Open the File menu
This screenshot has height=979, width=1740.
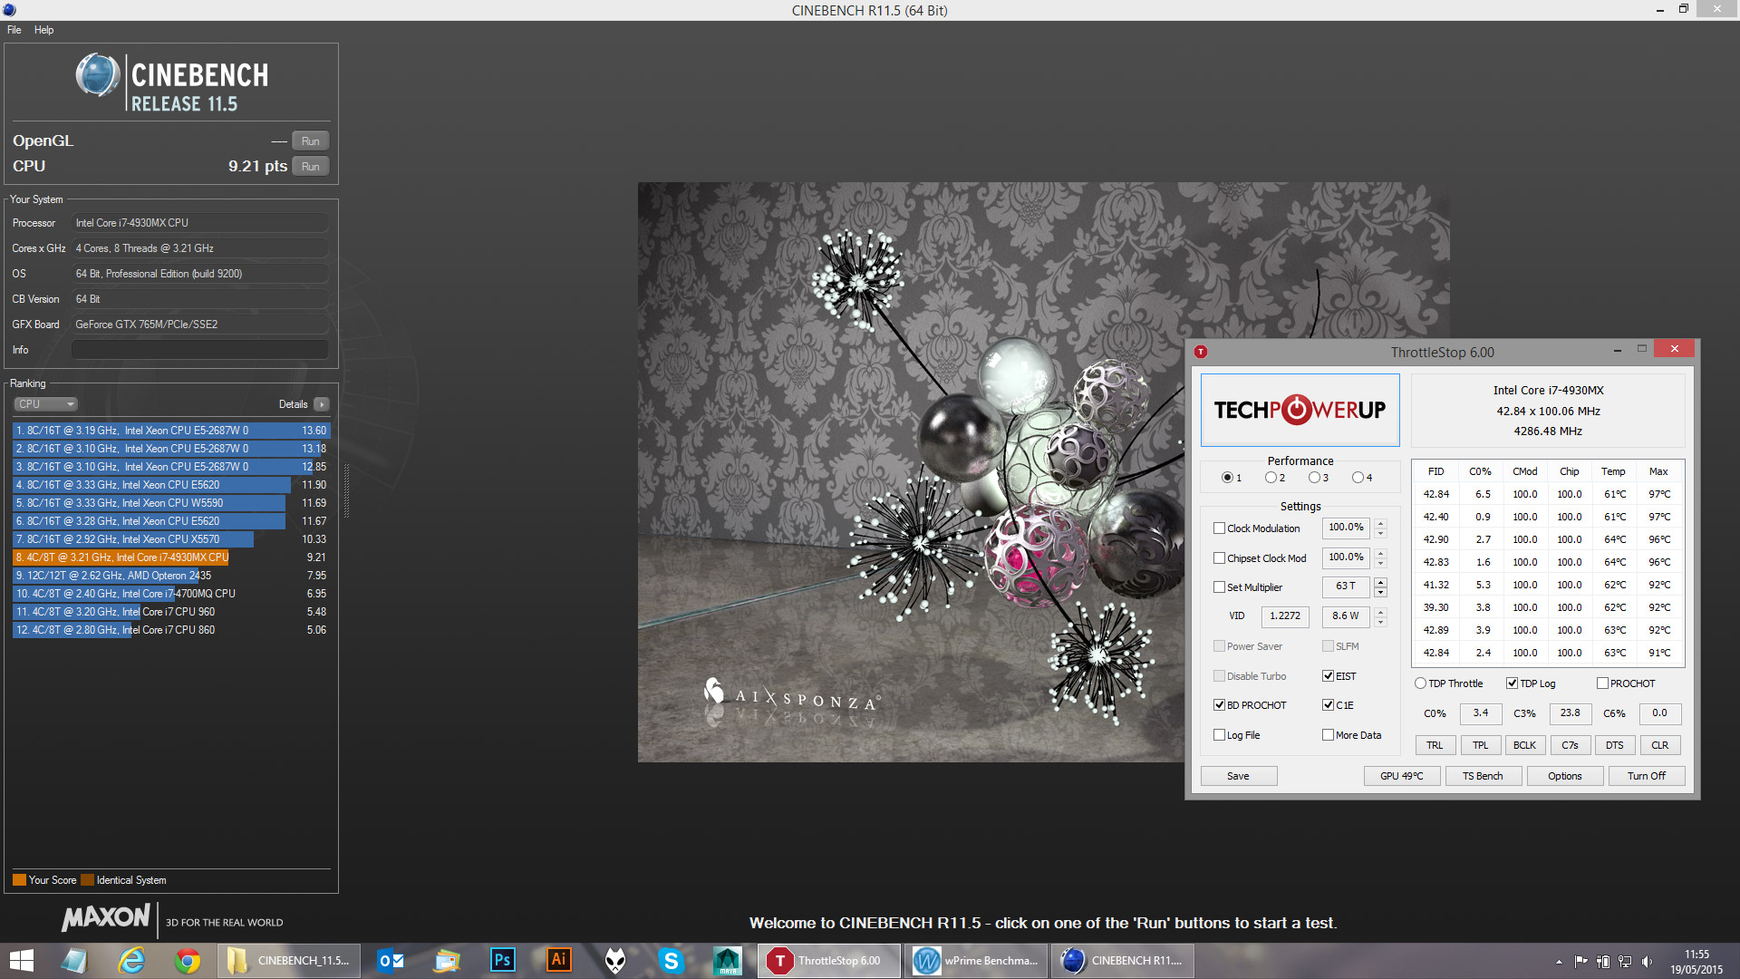click(x=14, y=30)
